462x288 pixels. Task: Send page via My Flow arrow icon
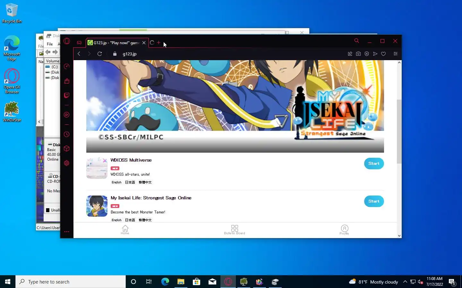pyautogui.click(x=375, y=54)
